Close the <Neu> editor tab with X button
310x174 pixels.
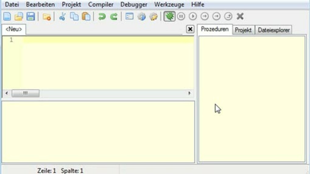190,29
